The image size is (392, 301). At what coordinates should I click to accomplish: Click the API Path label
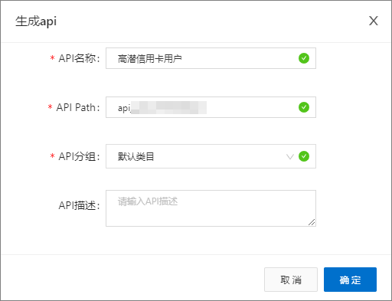(x=78, y=107)
